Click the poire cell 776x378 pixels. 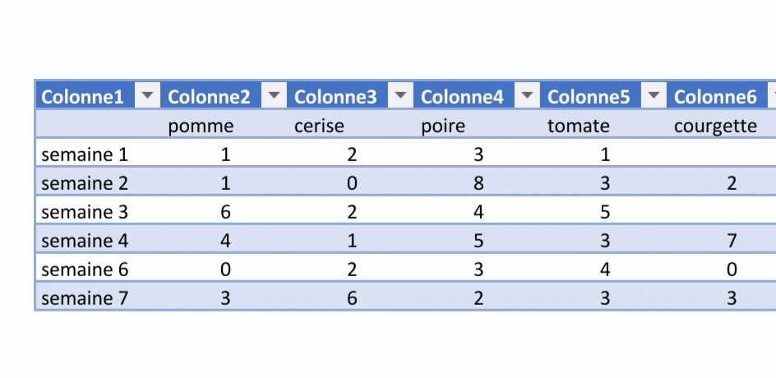442,126
